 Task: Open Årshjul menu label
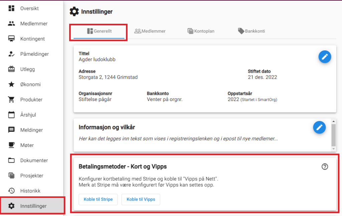tap(28, 115)
